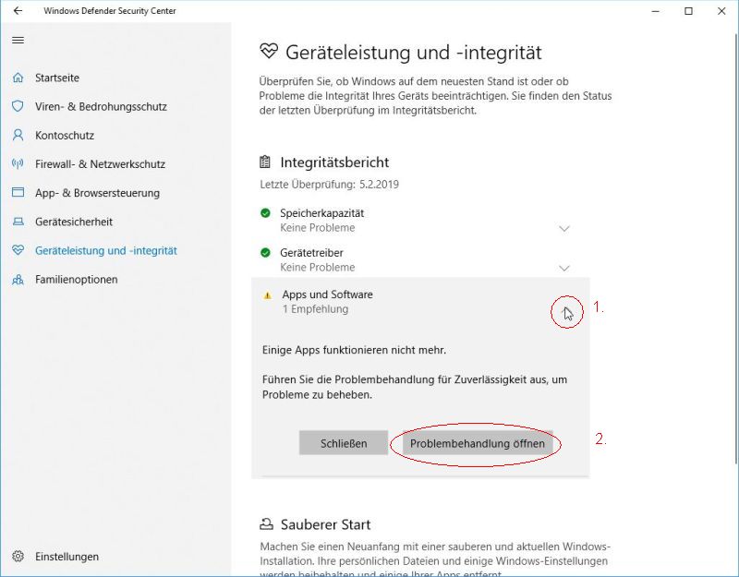The height and width of the screenshot is (577, 739).
Task: Click the clipboard icon beside Integritätsbericht
Action: click(265, 162)
